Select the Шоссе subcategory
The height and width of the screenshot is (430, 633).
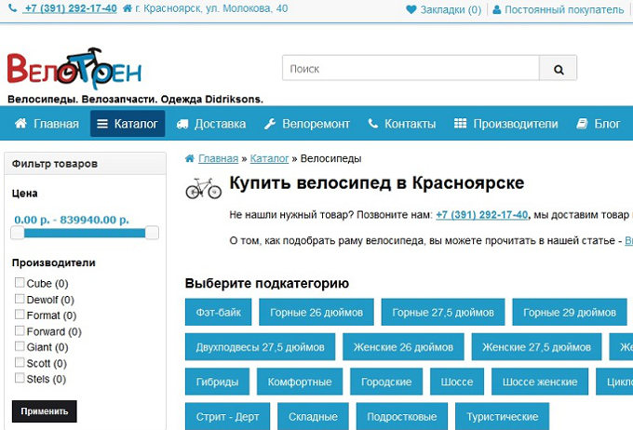(457, 382)
